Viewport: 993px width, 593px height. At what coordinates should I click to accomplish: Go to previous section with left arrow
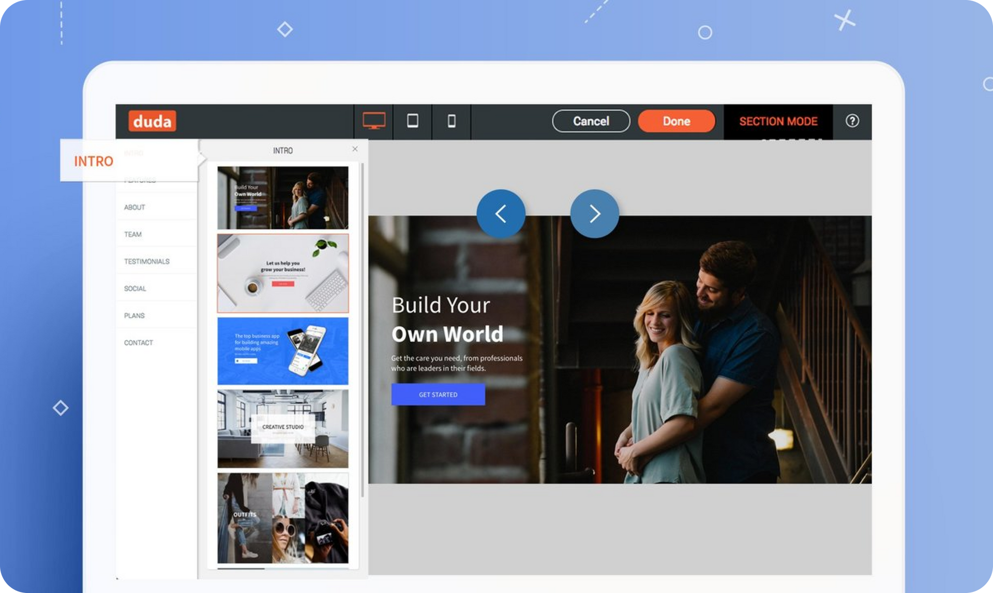click(501, 214)
